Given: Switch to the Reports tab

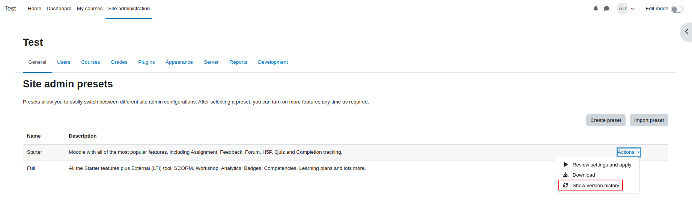Looking at the screenshot, I should point(238,62).
